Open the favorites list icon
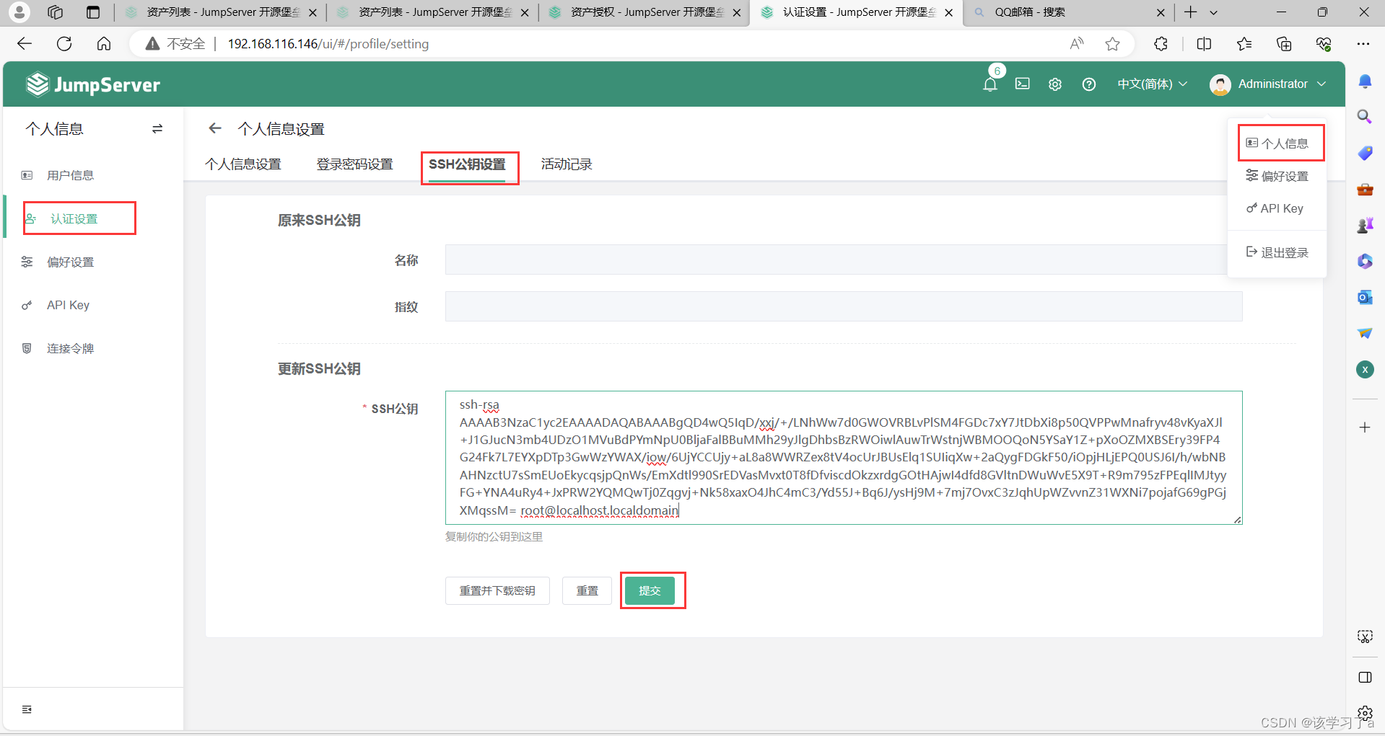 point(1244,44)
